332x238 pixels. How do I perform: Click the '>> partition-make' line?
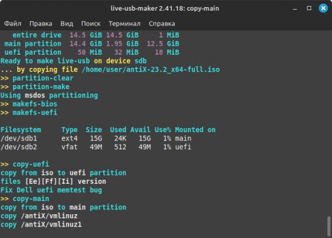pos(35,87)
